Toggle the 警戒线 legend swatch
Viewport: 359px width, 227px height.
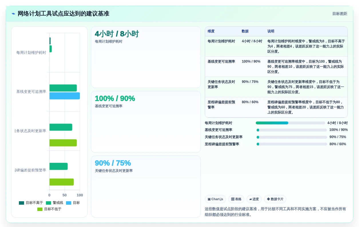[x=48, y=203]
